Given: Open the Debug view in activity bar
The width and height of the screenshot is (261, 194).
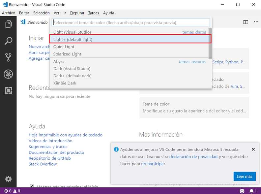Looking at the screenshot, I should 8,74.
